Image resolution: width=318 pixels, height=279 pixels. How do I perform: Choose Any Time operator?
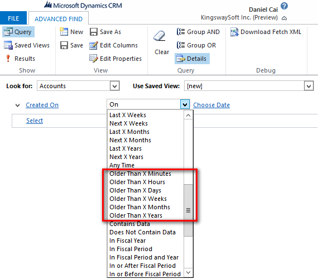tap(146, 165)
